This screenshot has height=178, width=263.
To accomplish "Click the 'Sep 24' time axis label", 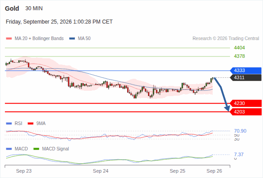I will click(x=101, y=171).
